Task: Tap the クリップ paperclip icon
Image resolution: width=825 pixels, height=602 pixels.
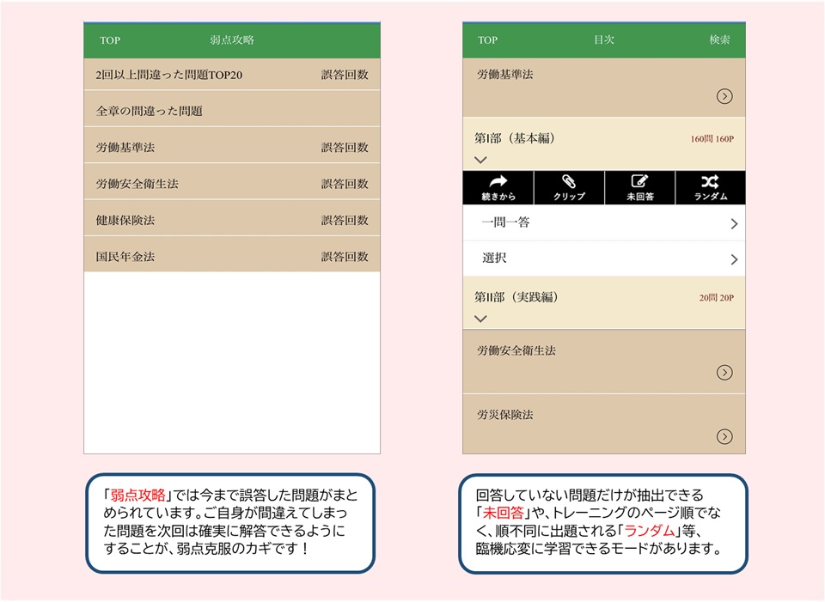Action: click(x=569, y=182)
